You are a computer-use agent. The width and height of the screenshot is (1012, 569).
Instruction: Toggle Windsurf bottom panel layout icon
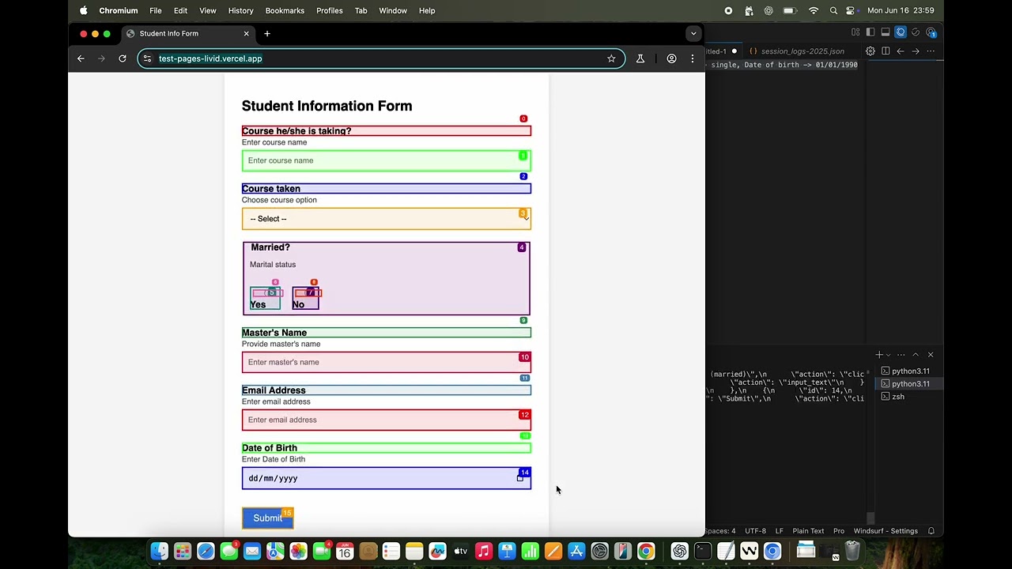tap(885, 32)
